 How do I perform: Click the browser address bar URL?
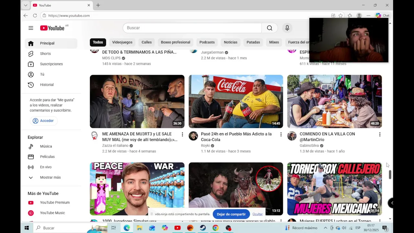(x=69, y=16)
